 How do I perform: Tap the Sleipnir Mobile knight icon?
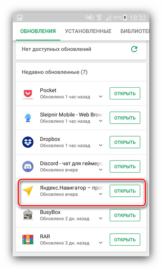pyautogui.click(x=28, y=118)
